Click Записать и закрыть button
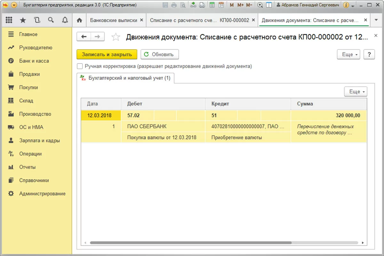The image size is (384, 256). 107,54
